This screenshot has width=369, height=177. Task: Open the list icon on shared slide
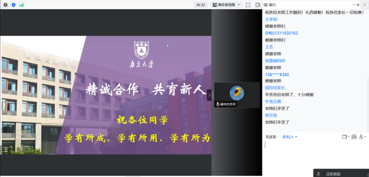(x=5, y=149)
